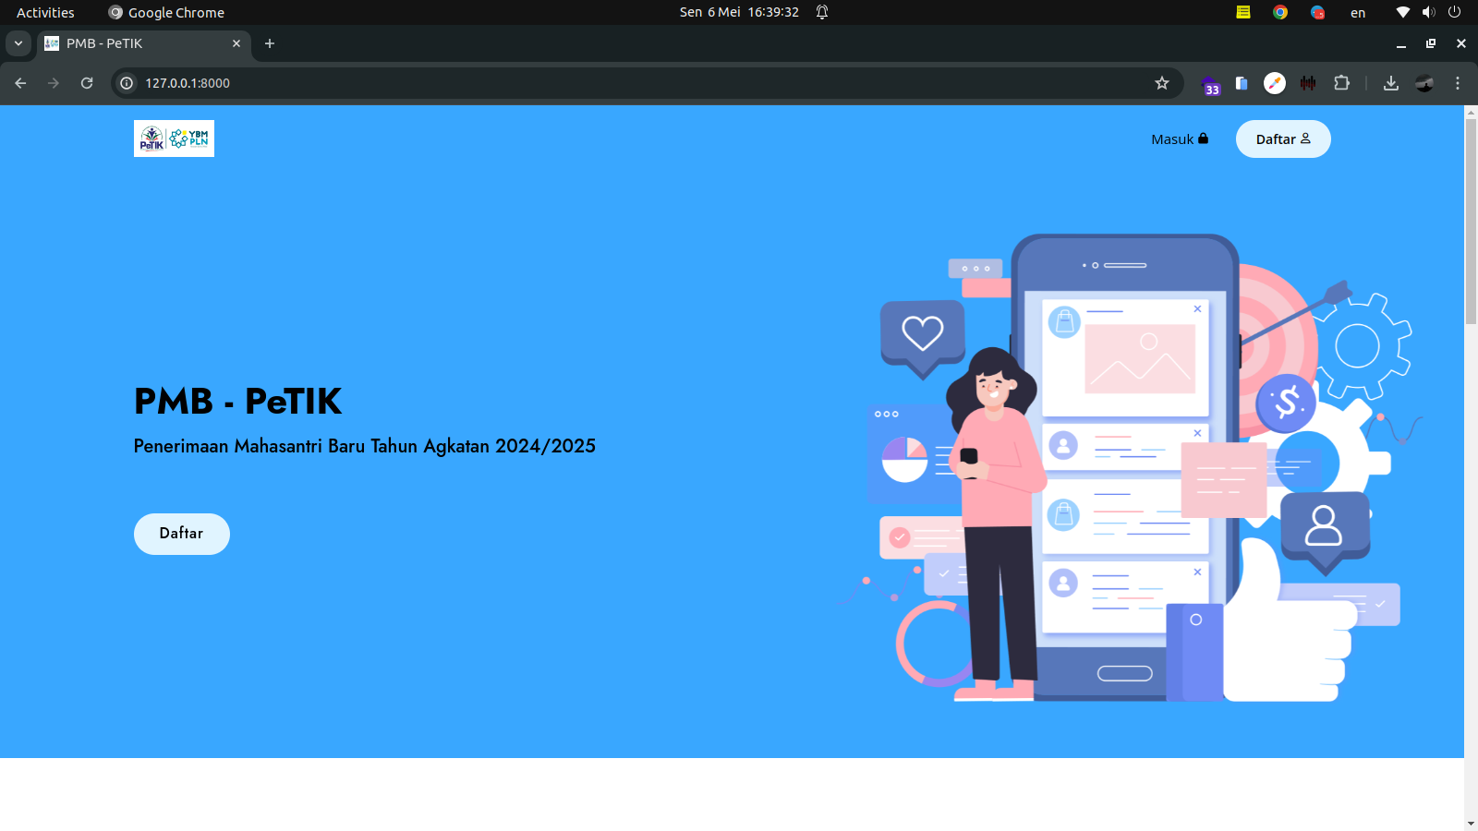Open the Chrome three-dot menu
This screenshot has width=1478, height=831.
point(1458,83)
